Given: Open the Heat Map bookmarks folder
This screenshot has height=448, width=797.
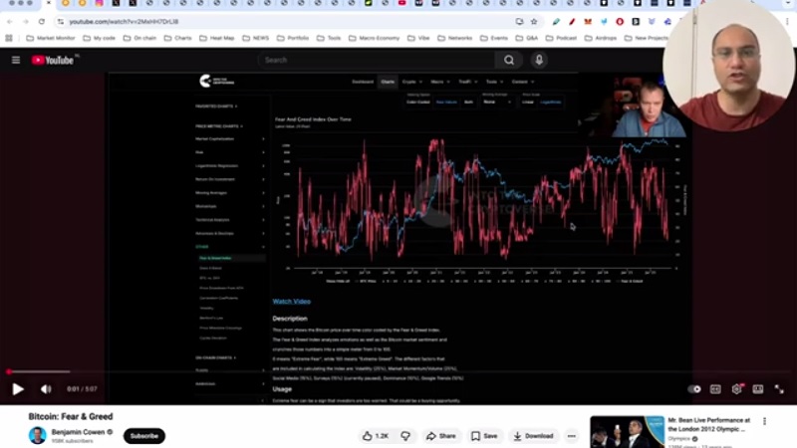Looking at the screenshot, I should tap(226, 38).
